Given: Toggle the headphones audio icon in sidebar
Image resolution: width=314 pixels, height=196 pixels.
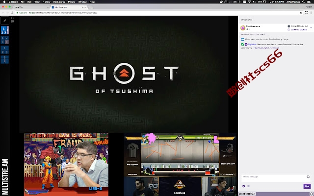Looking at the screenshot, I should 12,18.
